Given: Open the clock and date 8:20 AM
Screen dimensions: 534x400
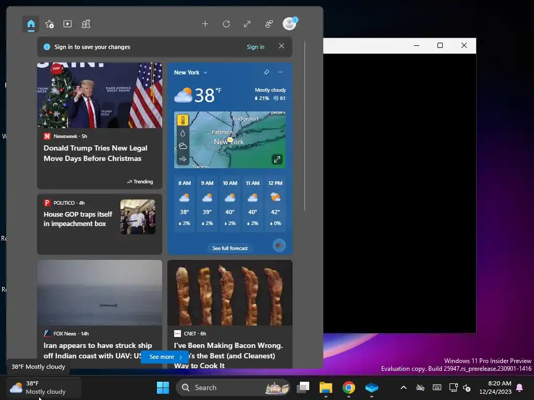Looking at the screenshot, I should (495, 387).
